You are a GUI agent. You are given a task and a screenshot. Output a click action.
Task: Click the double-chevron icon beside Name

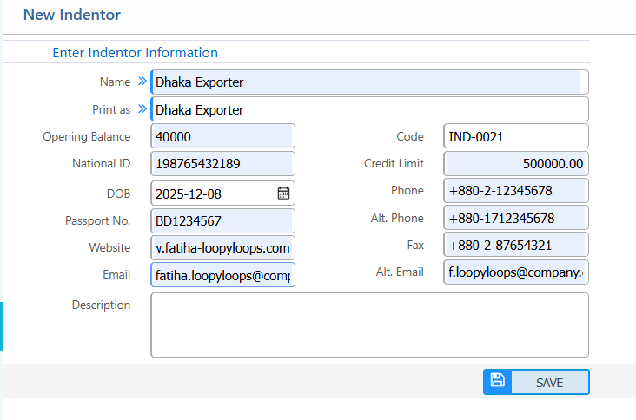(x=142, y=82)
